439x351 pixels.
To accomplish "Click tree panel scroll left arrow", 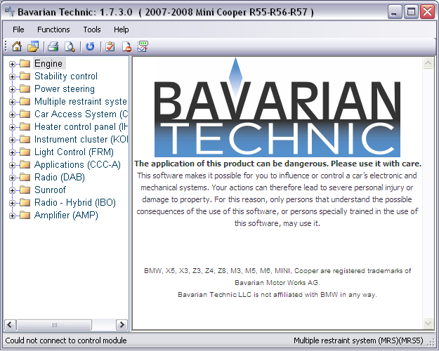I will tap(10, 325).
